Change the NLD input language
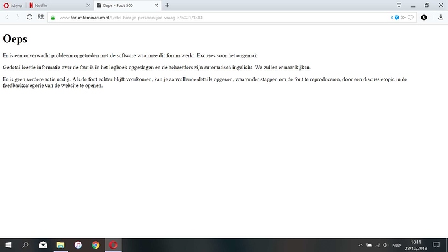Image resolution: width=448 pixels, height=252 pixels. 396,245
